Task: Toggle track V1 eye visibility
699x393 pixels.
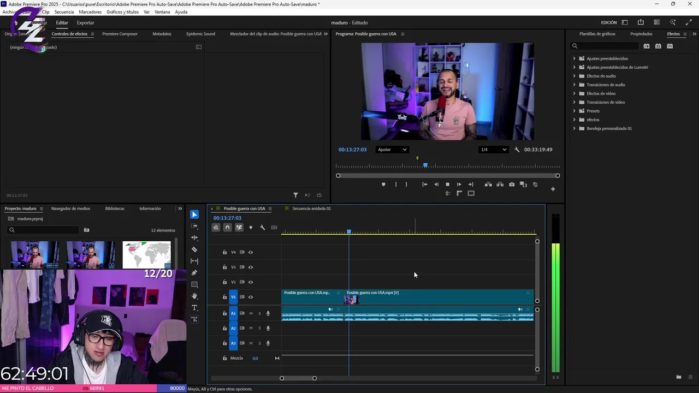Action: [251, 297]
